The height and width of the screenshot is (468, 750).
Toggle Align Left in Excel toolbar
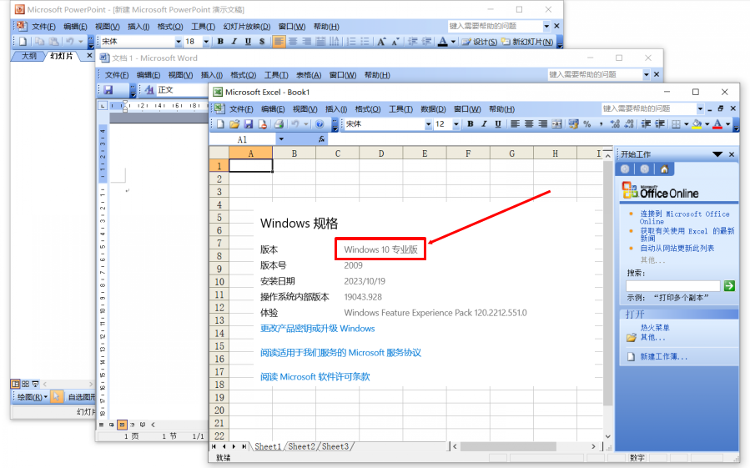pyautogui.click(x=515, y=124)
